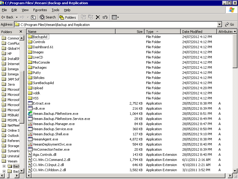
Task: Open the Forward history dropdown arrow
Action: 28,17
